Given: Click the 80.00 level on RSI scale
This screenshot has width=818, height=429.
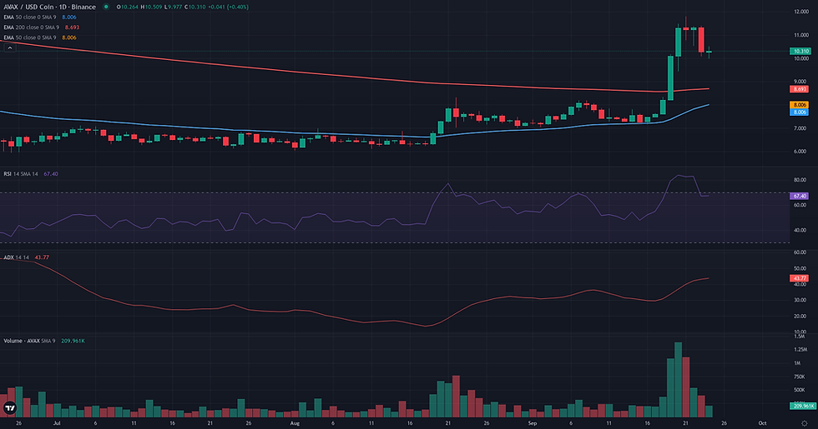Looking at the screenshot, I should click(x=800, y=180).
